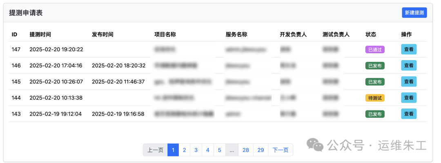Screen dimensions: 441x163
Task: Navigate to page 3
Action: click(x=196, y=150)
